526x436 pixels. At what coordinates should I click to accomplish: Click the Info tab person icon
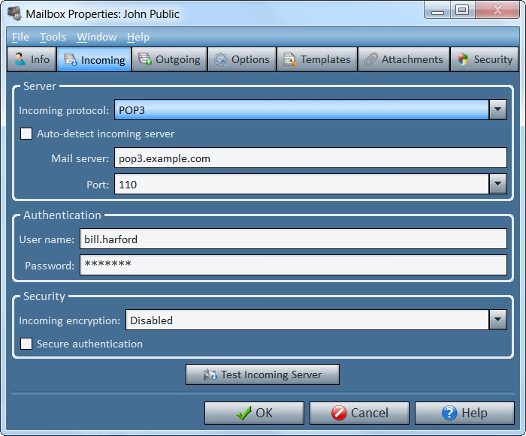[20, 59]
